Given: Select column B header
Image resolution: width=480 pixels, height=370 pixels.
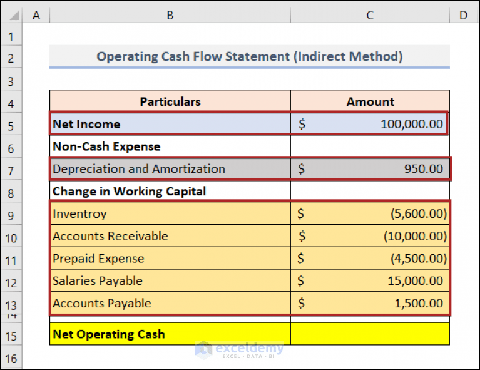Looking at the screenshot, I should pyautogui.click(x=170, y=15).
